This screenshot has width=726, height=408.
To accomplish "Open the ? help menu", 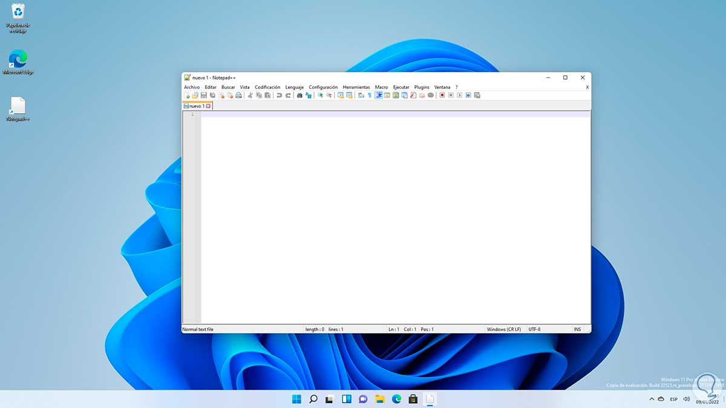I will [457, 87].
